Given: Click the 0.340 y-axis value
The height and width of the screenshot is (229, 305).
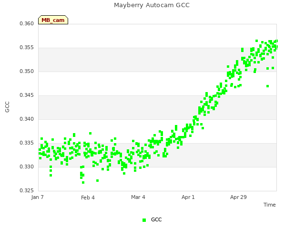Looking at the screenshot, I should coord(27,119).
